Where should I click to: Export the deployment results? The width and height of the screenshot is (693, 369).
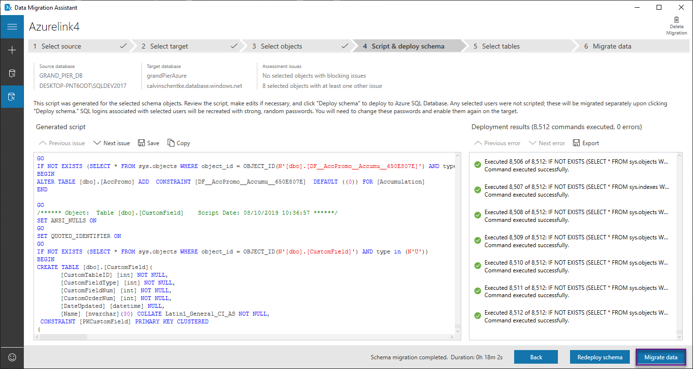click(586, 143)
